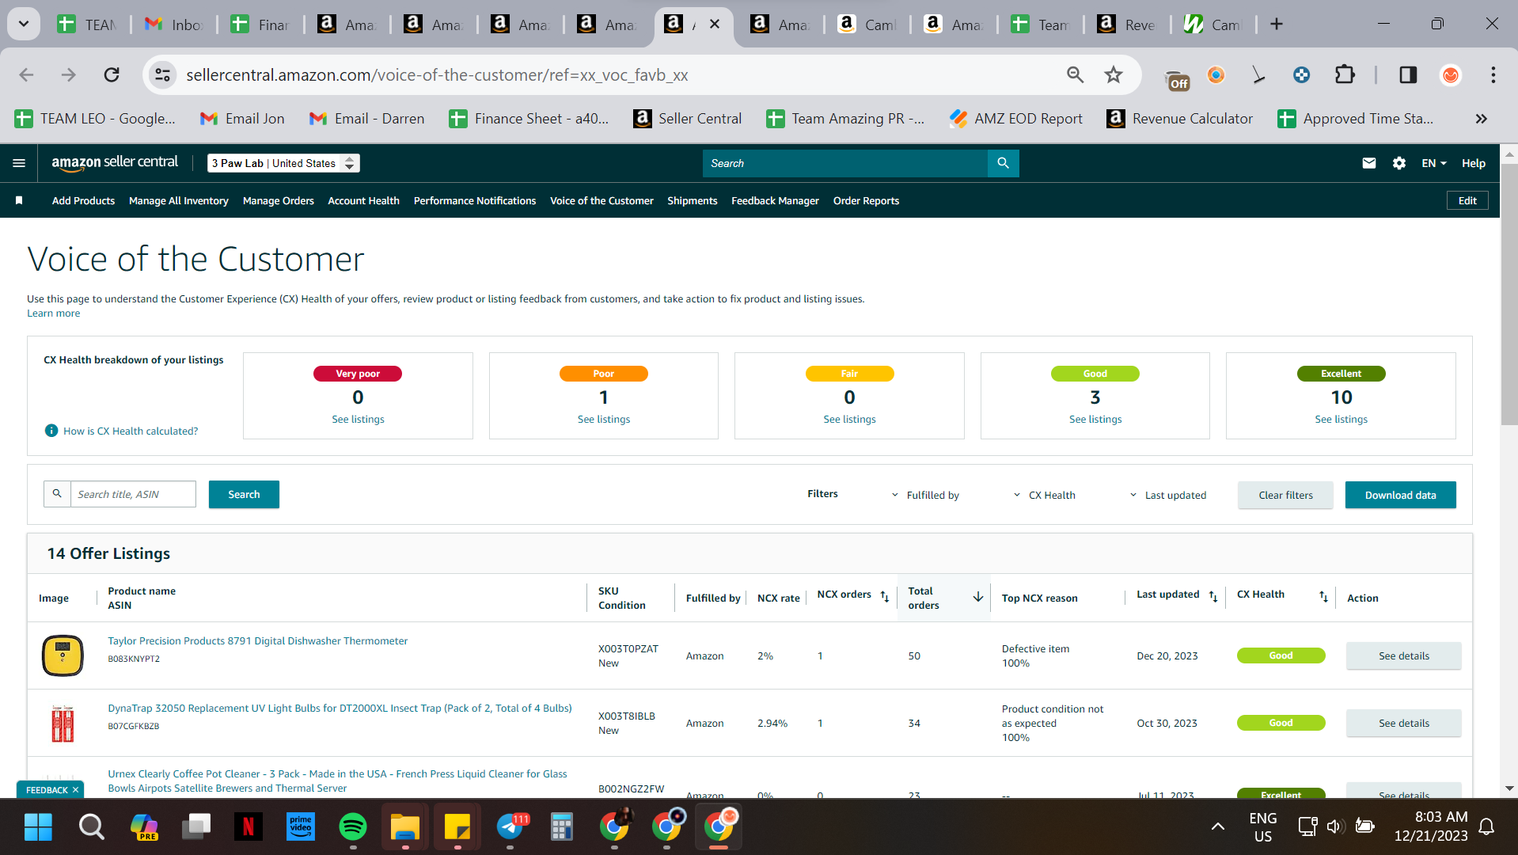Image resolution: width=1518 pixels, height=855 pixels.
Task: Open the Taylor Precision Products thermometer link
Action: point(258,641)
